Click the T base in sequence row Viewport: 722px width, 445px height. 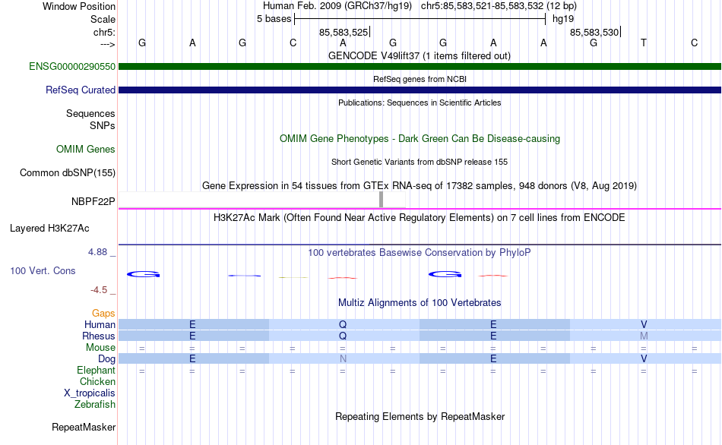coord(644,43)
